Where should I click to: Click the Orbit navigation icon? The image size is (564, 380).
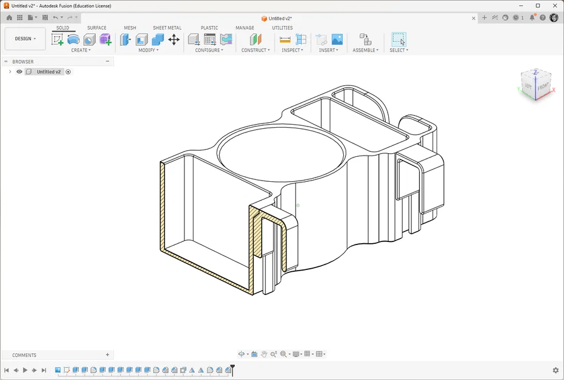242,354
